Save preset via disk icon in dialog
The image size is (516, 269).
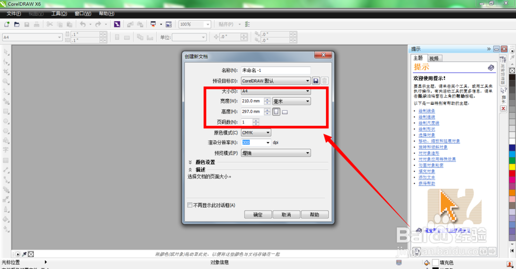[x=316, y=81]
